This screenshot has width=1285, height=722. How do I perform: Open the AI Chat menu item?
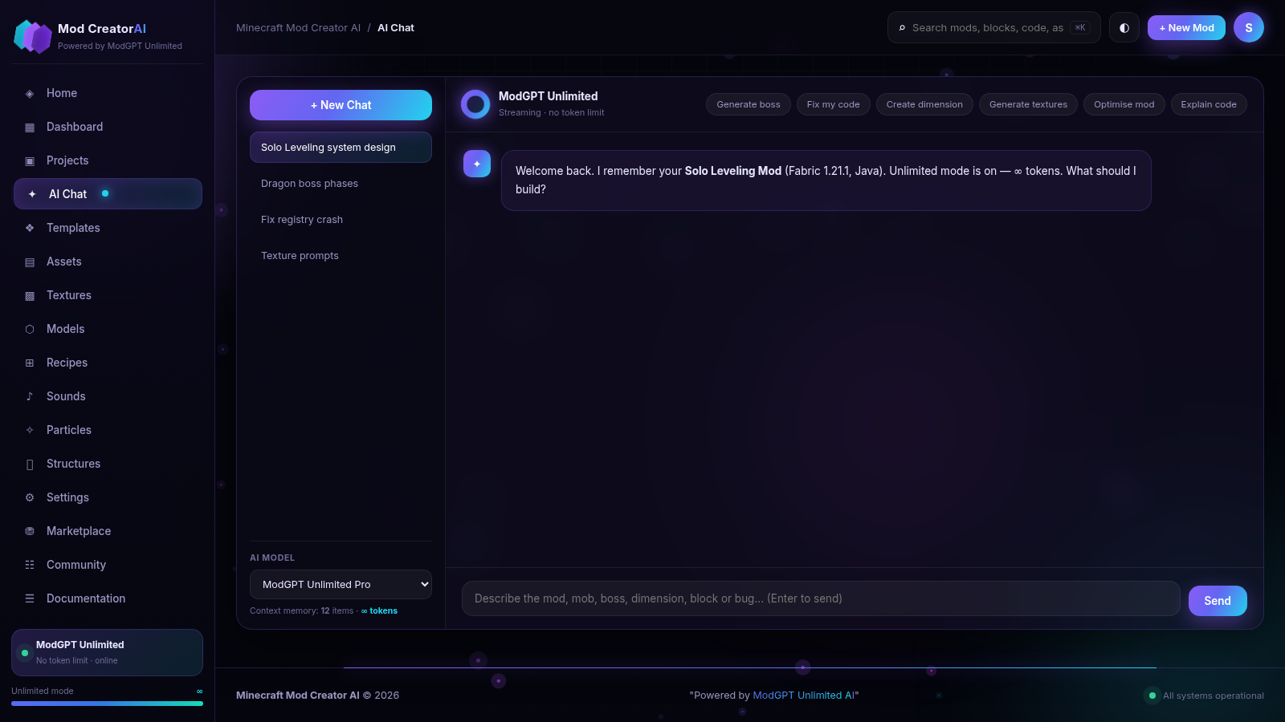tap(108, 194)
